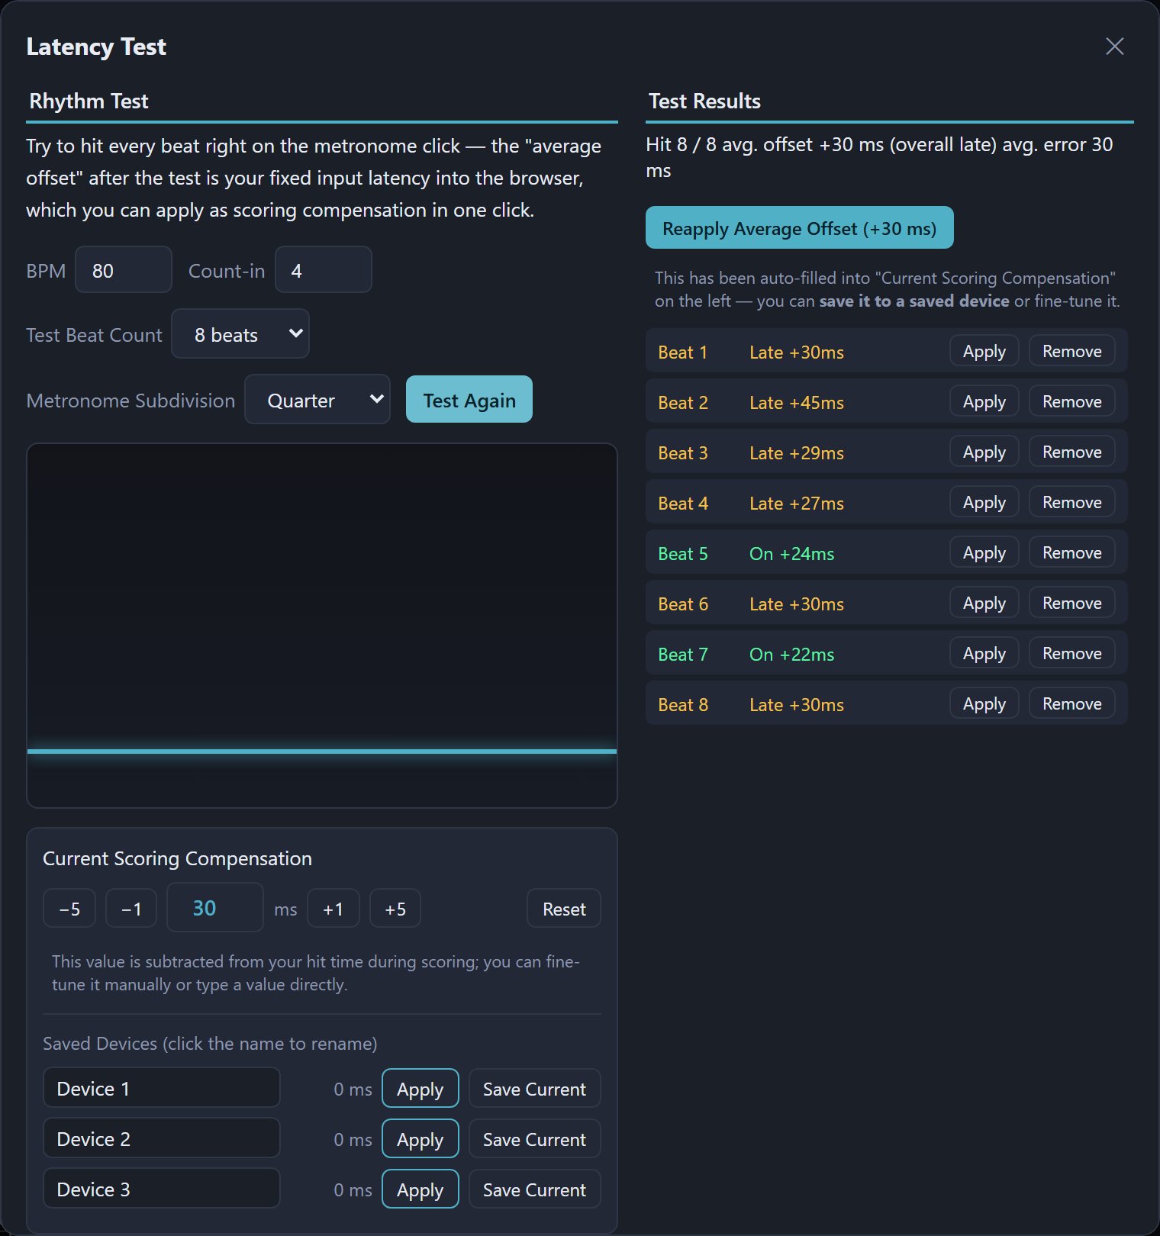Apply the Beat 1 offset

click(984, 351)
